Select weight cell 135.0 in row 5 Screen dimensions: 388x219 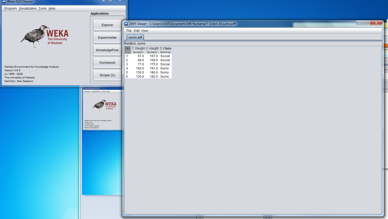pos(138,72)
